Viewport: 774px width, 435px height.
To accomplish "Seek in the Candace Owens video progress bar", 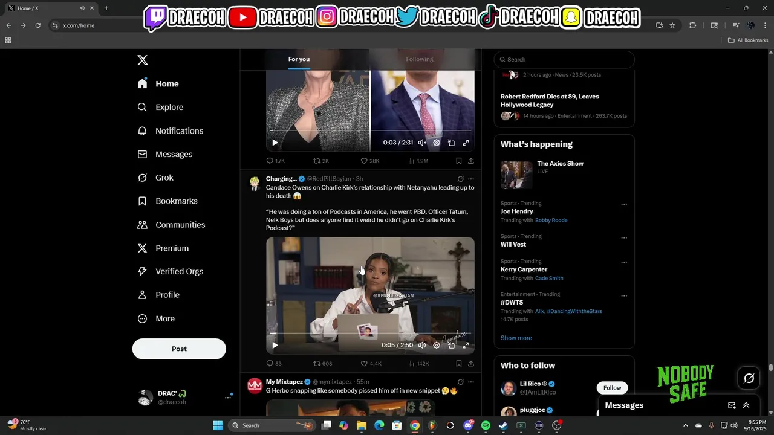I will tap(370, 333).
